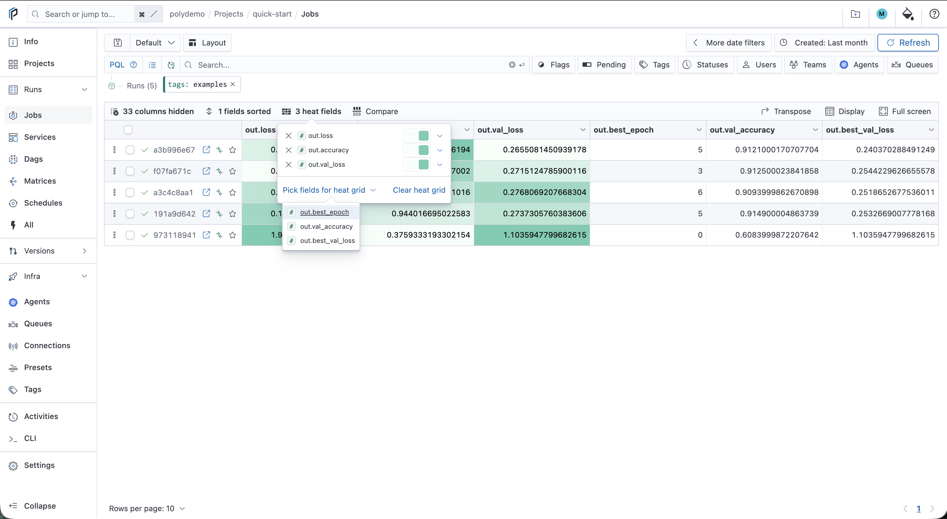Open out.loss heat color dropdown arrow
Image resolution: width=947 pixels, height=519 pixels.
[440, 136]
